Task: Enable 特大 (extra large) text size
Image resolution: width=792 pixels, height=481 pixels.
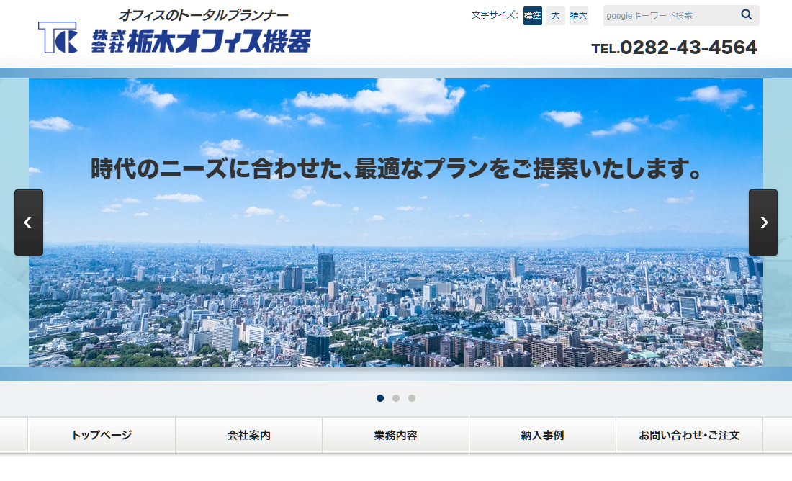Action: click(x=578, y=15)
